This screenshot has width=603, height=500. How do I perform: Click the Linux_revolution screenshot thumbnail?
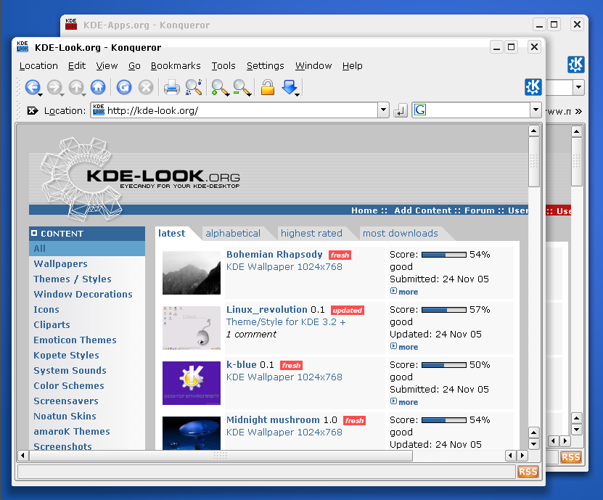[x=191, y=328]
